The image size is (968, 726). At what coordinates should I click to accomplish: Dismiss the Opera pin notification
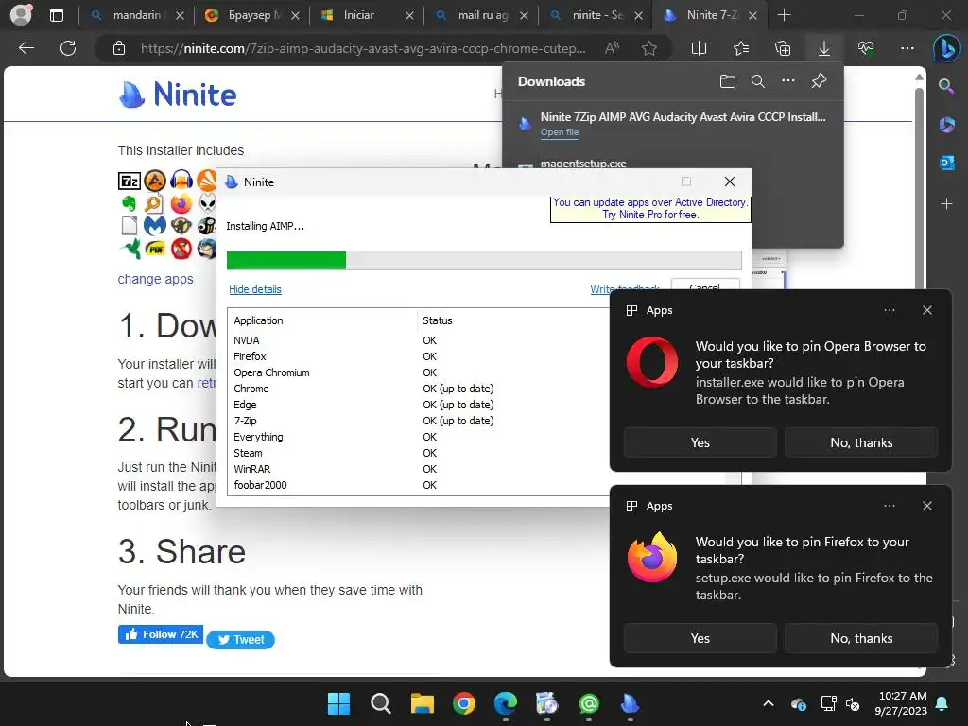pyautogui.click(x=927, y=310)
